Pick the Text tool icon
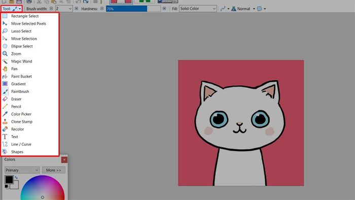355x200 pixels. pos(5,137)
